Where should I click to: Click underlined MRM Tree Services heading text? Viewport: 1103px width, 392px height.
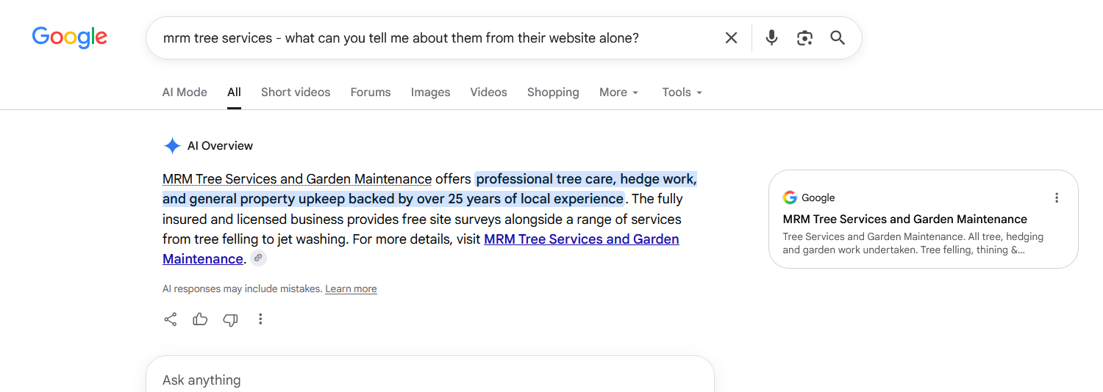click(297, 179)
